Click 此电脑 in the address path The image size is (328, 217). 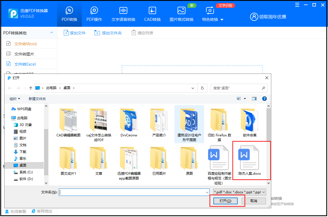51,88
